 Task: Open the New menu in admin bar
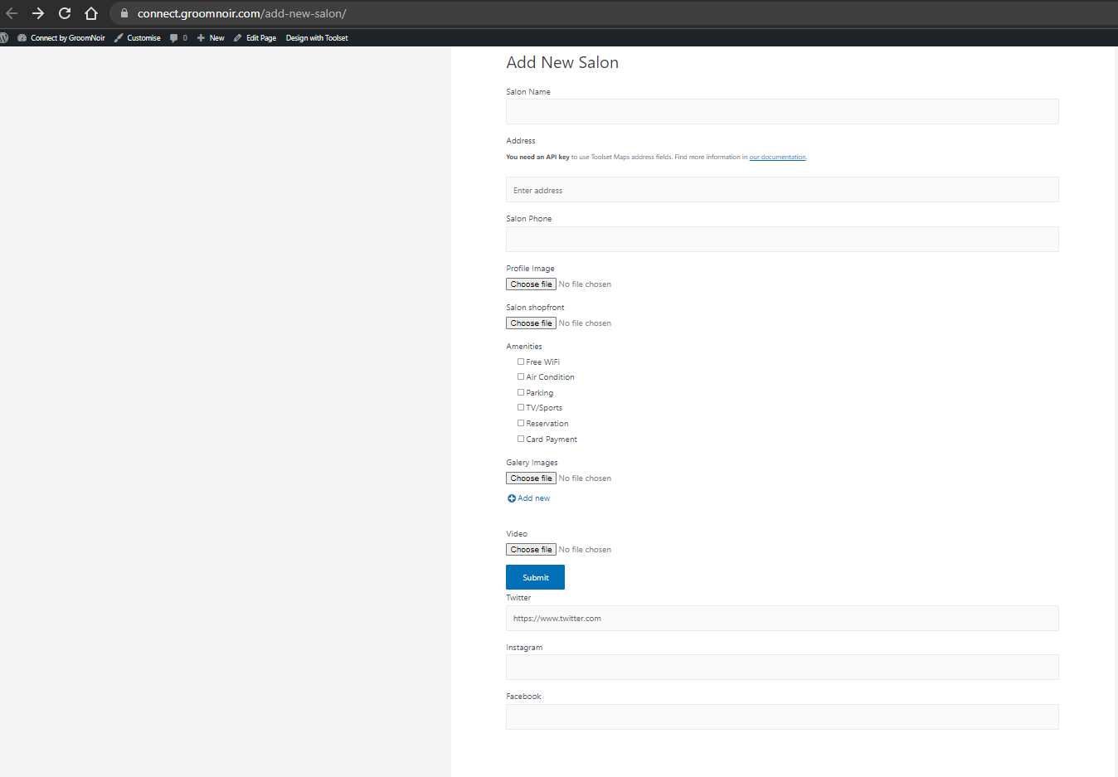[x=211, y=38]
